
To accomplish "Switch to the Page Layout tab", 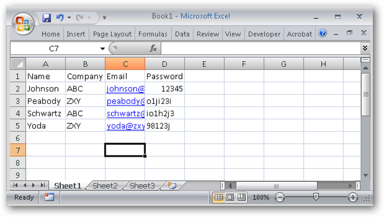I will point(112,34).
